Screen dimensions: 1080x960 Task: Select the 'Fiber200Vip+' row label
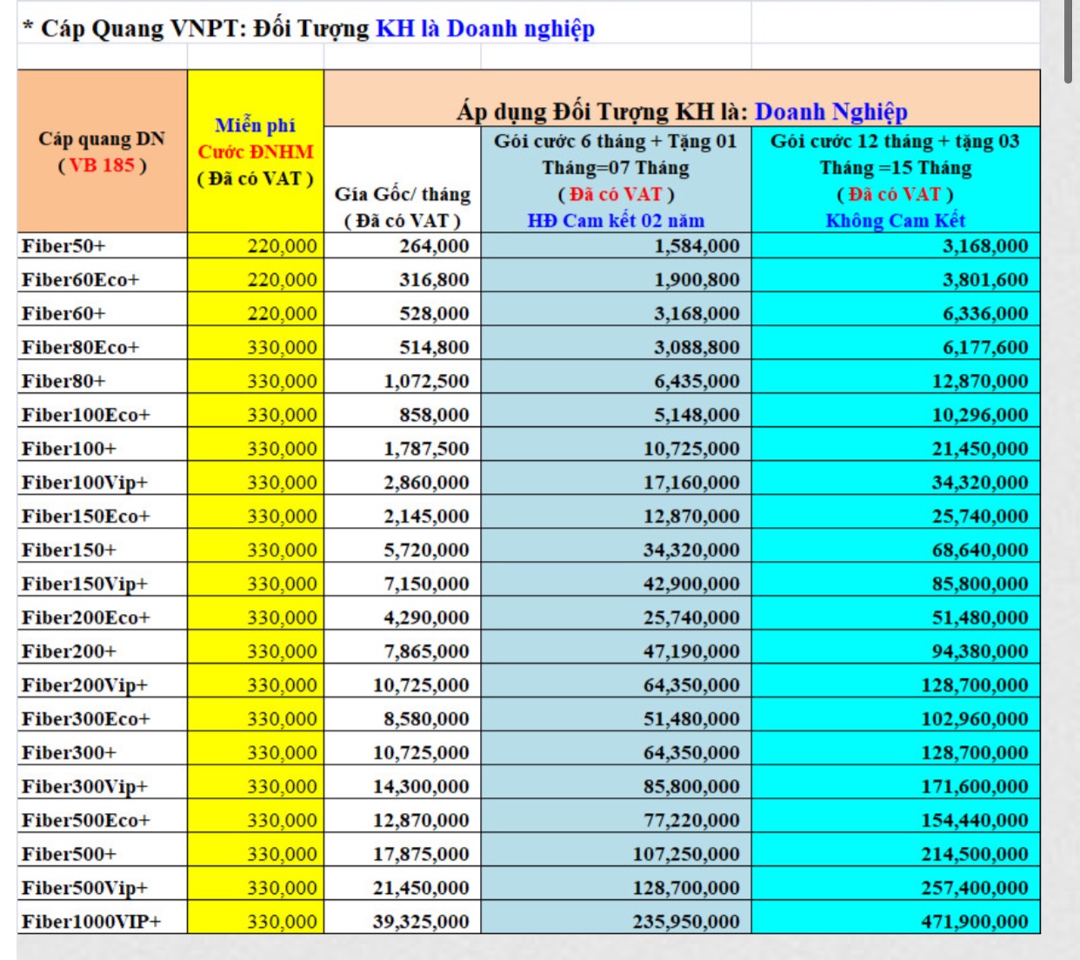(84, 685)
